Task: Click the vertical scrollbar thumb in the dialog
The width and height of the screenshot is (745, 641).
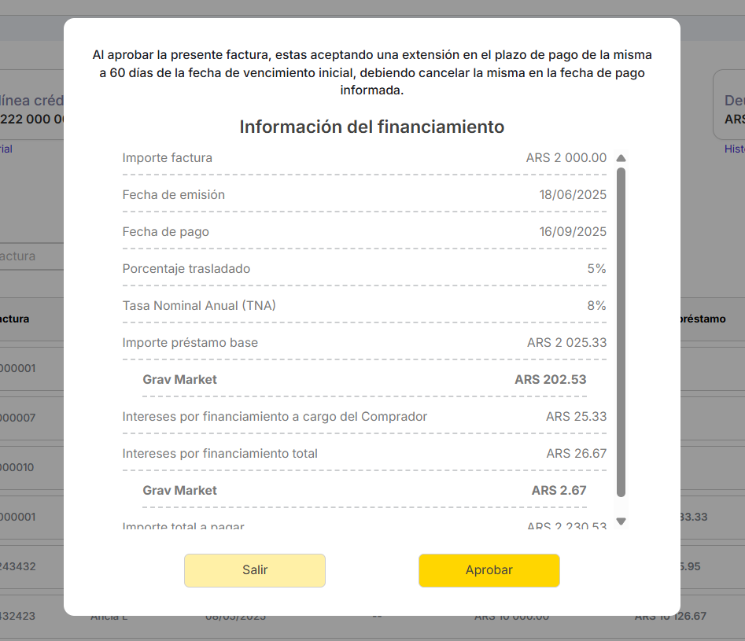Action: [621, 330]
